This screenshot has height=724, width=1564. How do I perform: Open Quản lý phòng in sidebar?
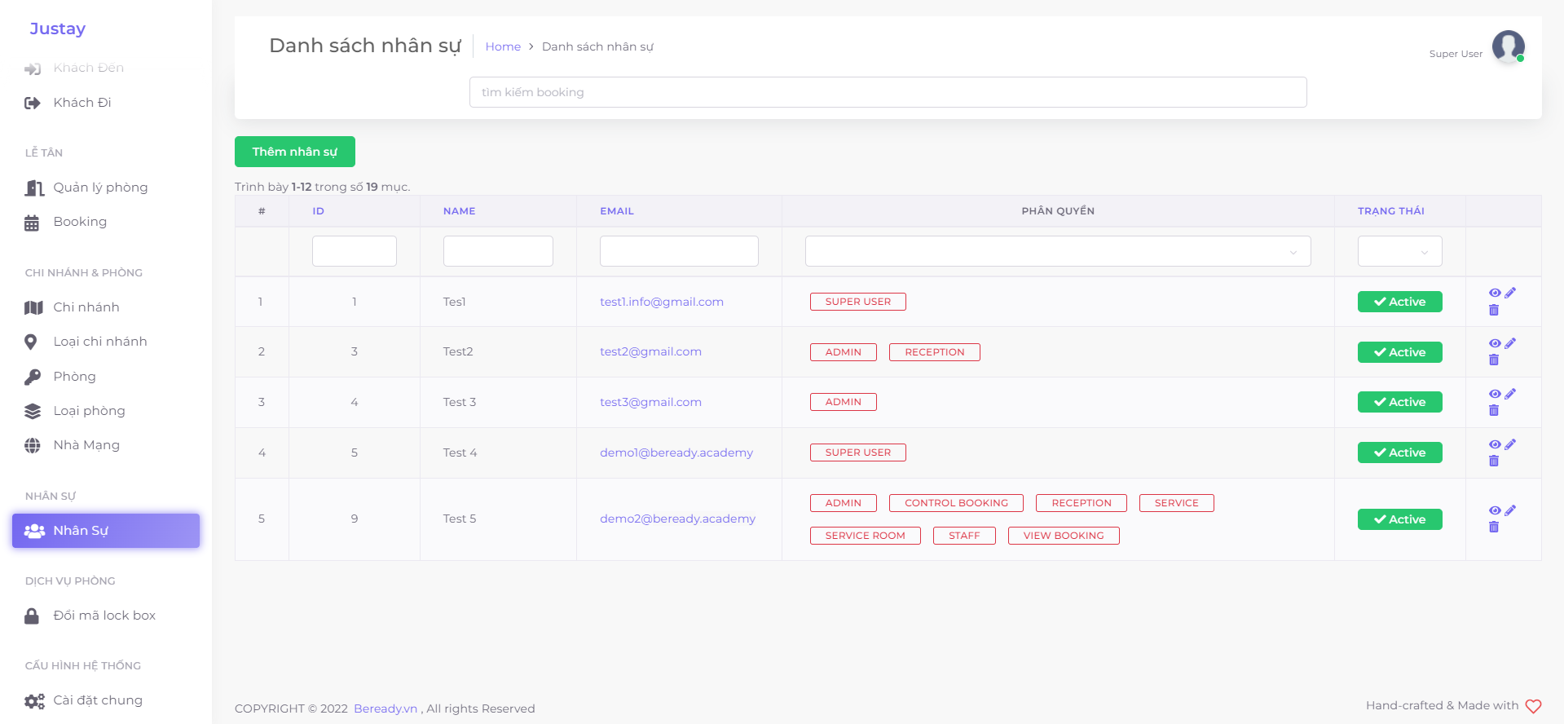(100, 188)
